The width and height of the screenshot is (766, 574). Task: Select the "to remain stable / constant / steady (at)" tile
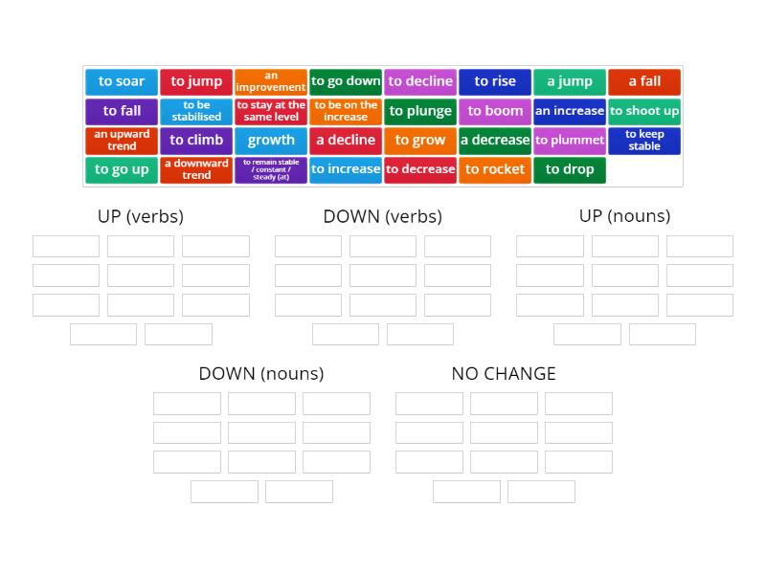[x=271, y=168]
